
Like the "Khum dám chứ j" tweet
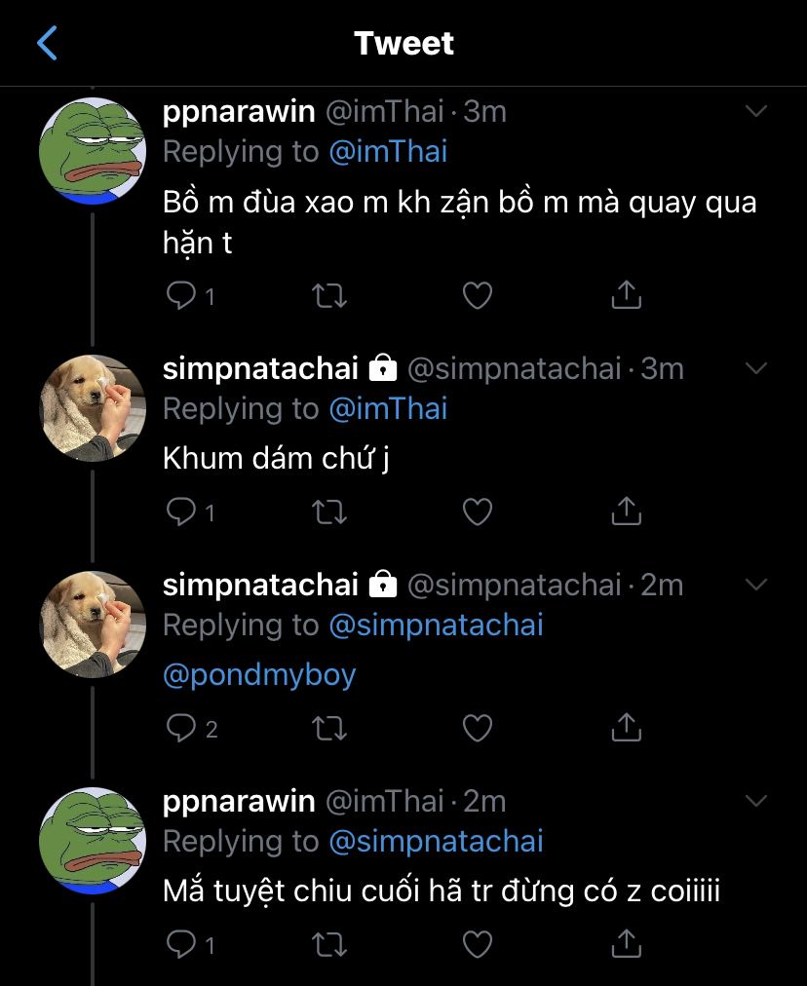pyautogui.click(x=477, y=512)
